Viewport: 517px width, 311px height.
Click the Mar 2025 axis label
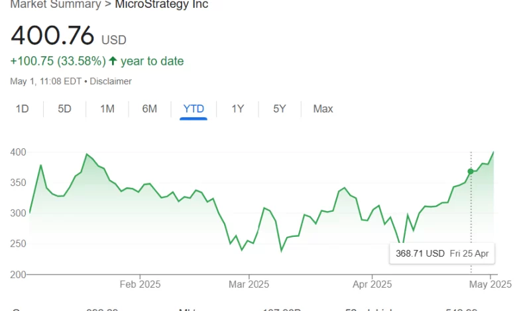249,285
